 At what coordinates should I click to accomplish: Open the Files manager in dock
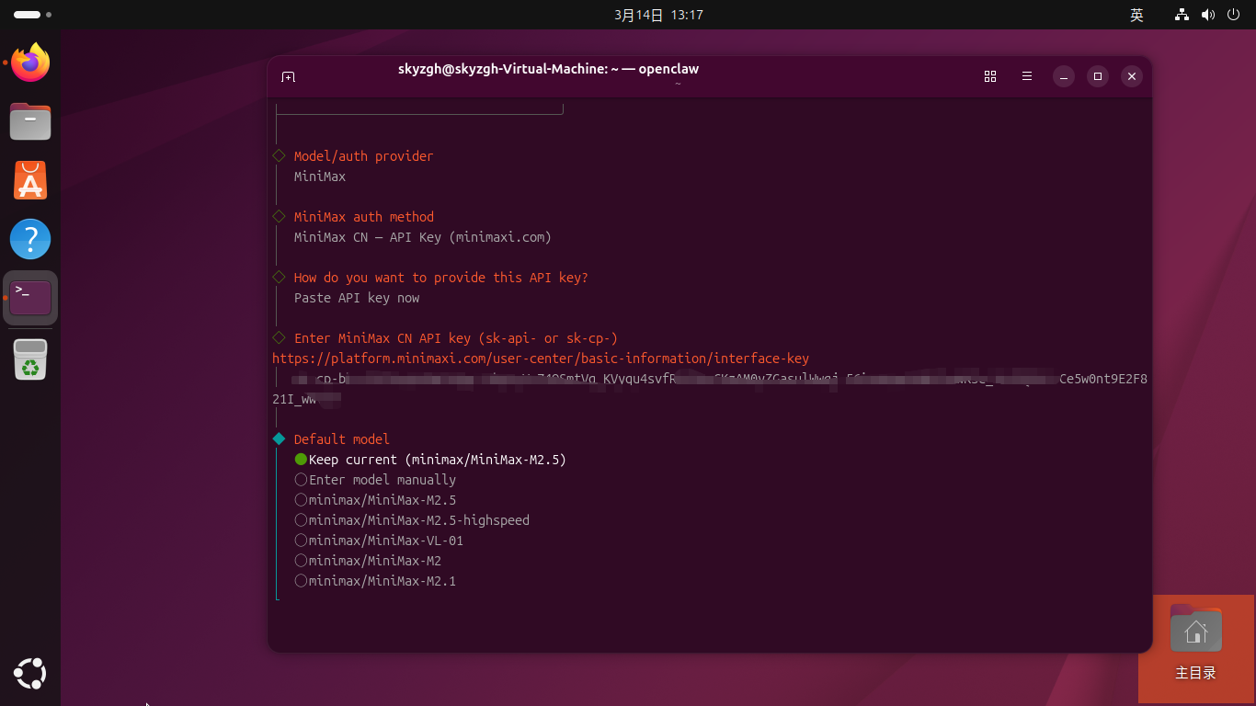(x=30, y=121)
